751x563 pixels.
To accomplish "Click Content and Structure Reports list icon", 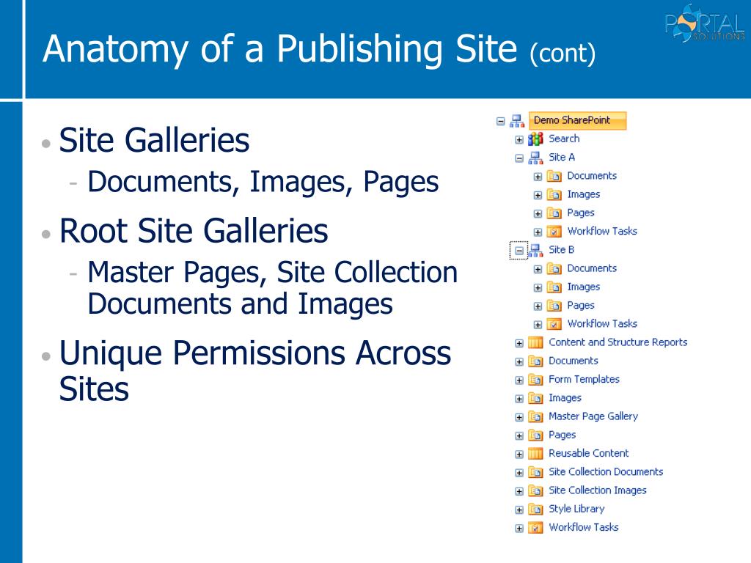I will tap(535, 343).
